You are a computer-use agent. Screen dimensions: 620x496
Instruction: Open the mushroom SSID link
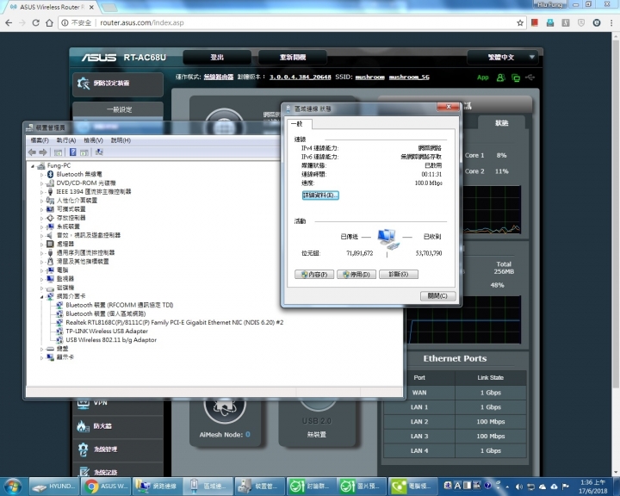[369, 77]
